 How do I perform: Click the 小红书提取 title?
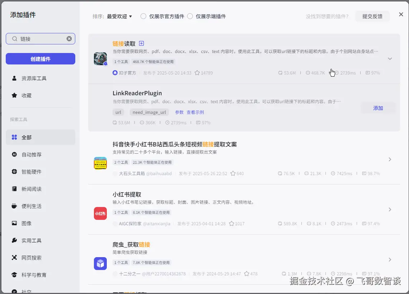click(127, 194)
